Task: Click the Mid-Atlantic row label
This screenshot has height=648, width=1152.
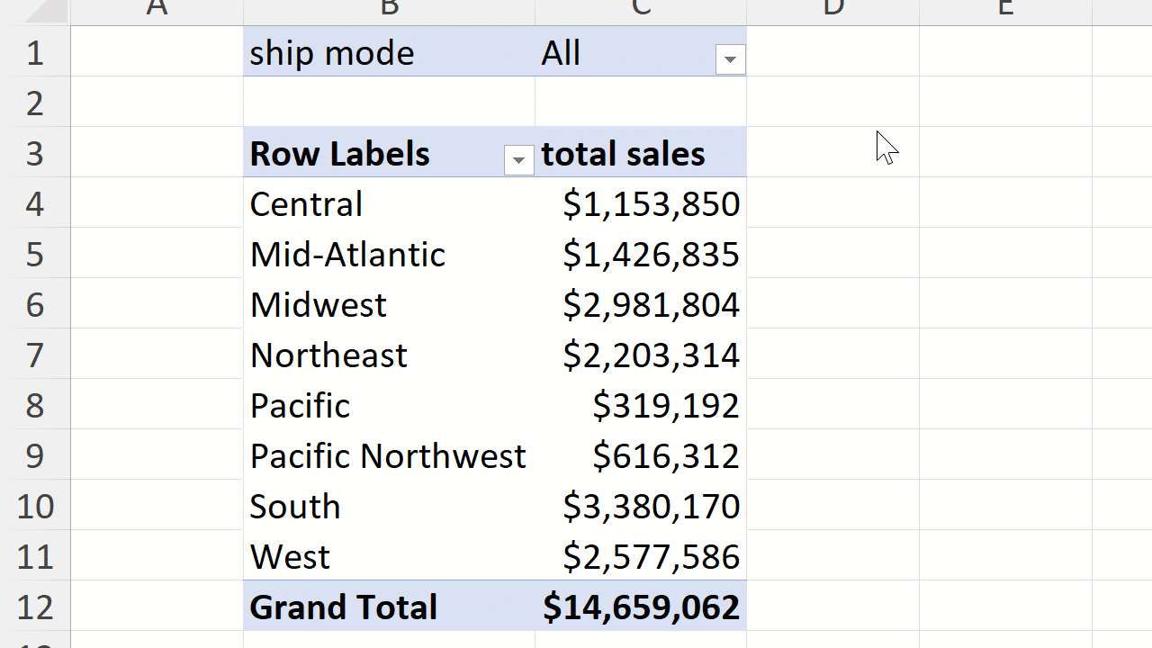Action: pos(347,255)
